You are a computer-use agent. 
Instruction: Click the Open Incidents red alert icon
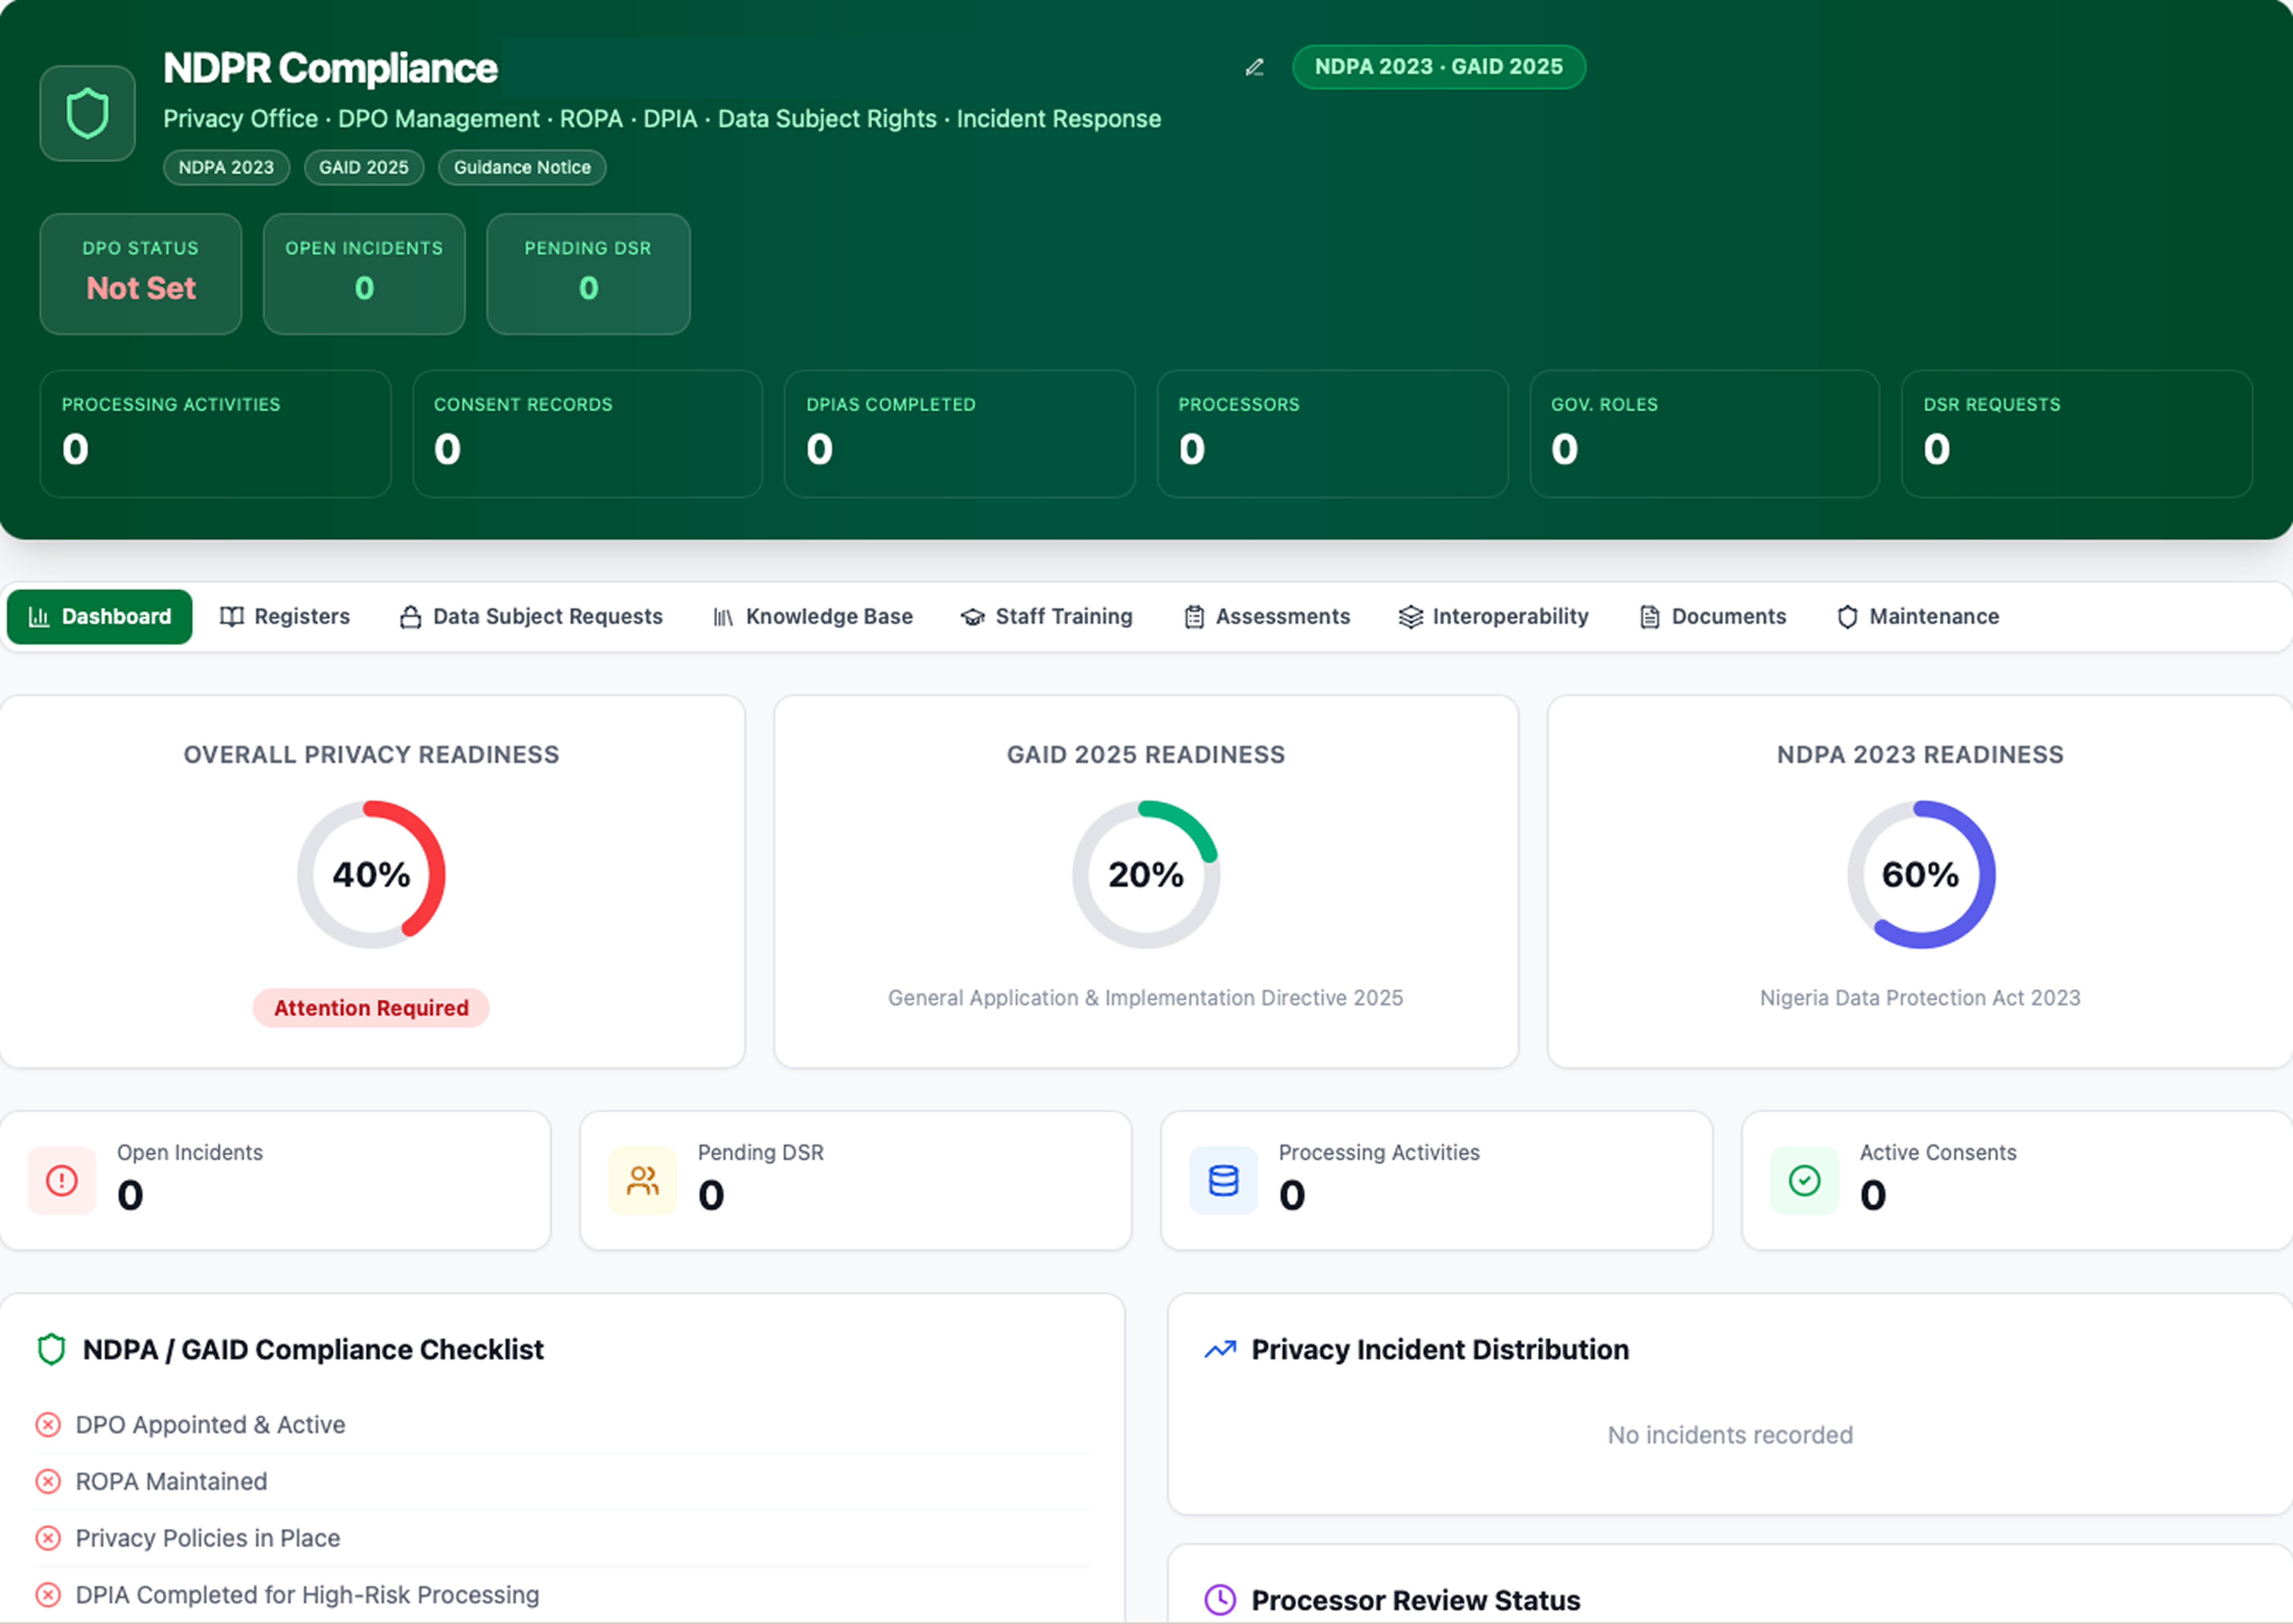[62, 1180]
